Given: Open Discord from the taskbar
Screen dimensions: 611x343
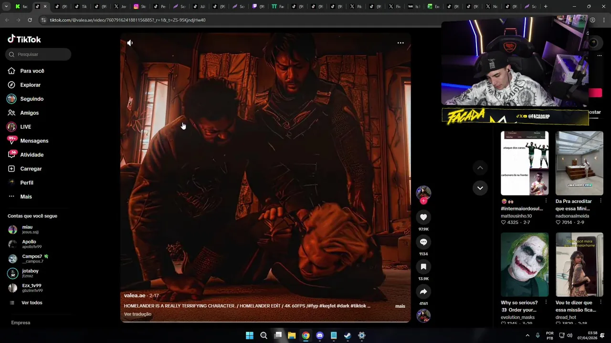Looking at the screenshot, I should pos(320,335).
